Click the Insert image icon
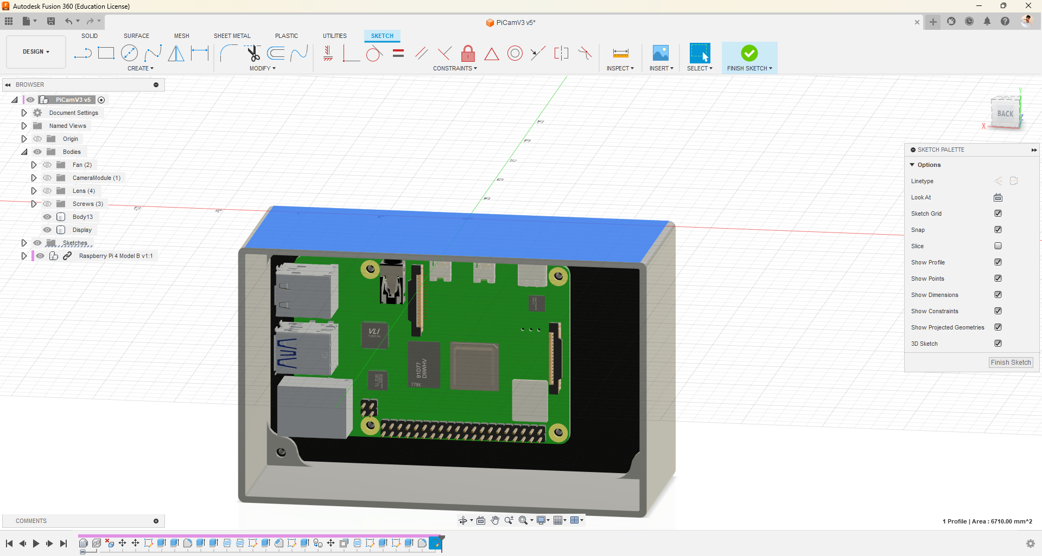This screenshot has width=1042, height=556. click(660, 53)
